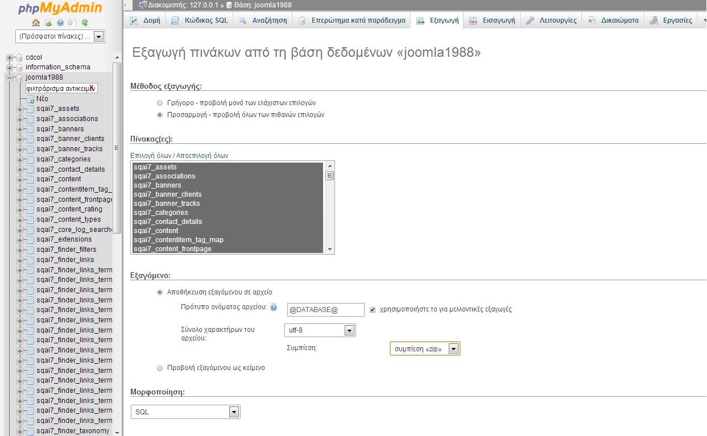707x436 pixels.
Task: Open the Λειτουργίες (Operations) tab
Action: (x=551, y=20)
